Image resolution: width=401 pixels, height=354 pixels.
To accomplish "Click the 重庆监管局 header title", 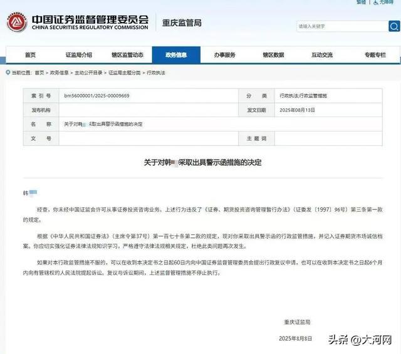I will click(181, 23).
